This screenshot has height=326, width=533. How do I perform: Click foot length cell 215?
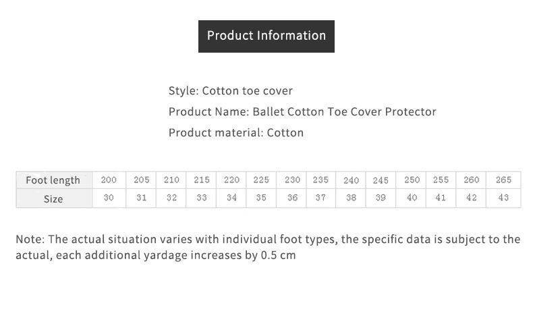[201, 180]
